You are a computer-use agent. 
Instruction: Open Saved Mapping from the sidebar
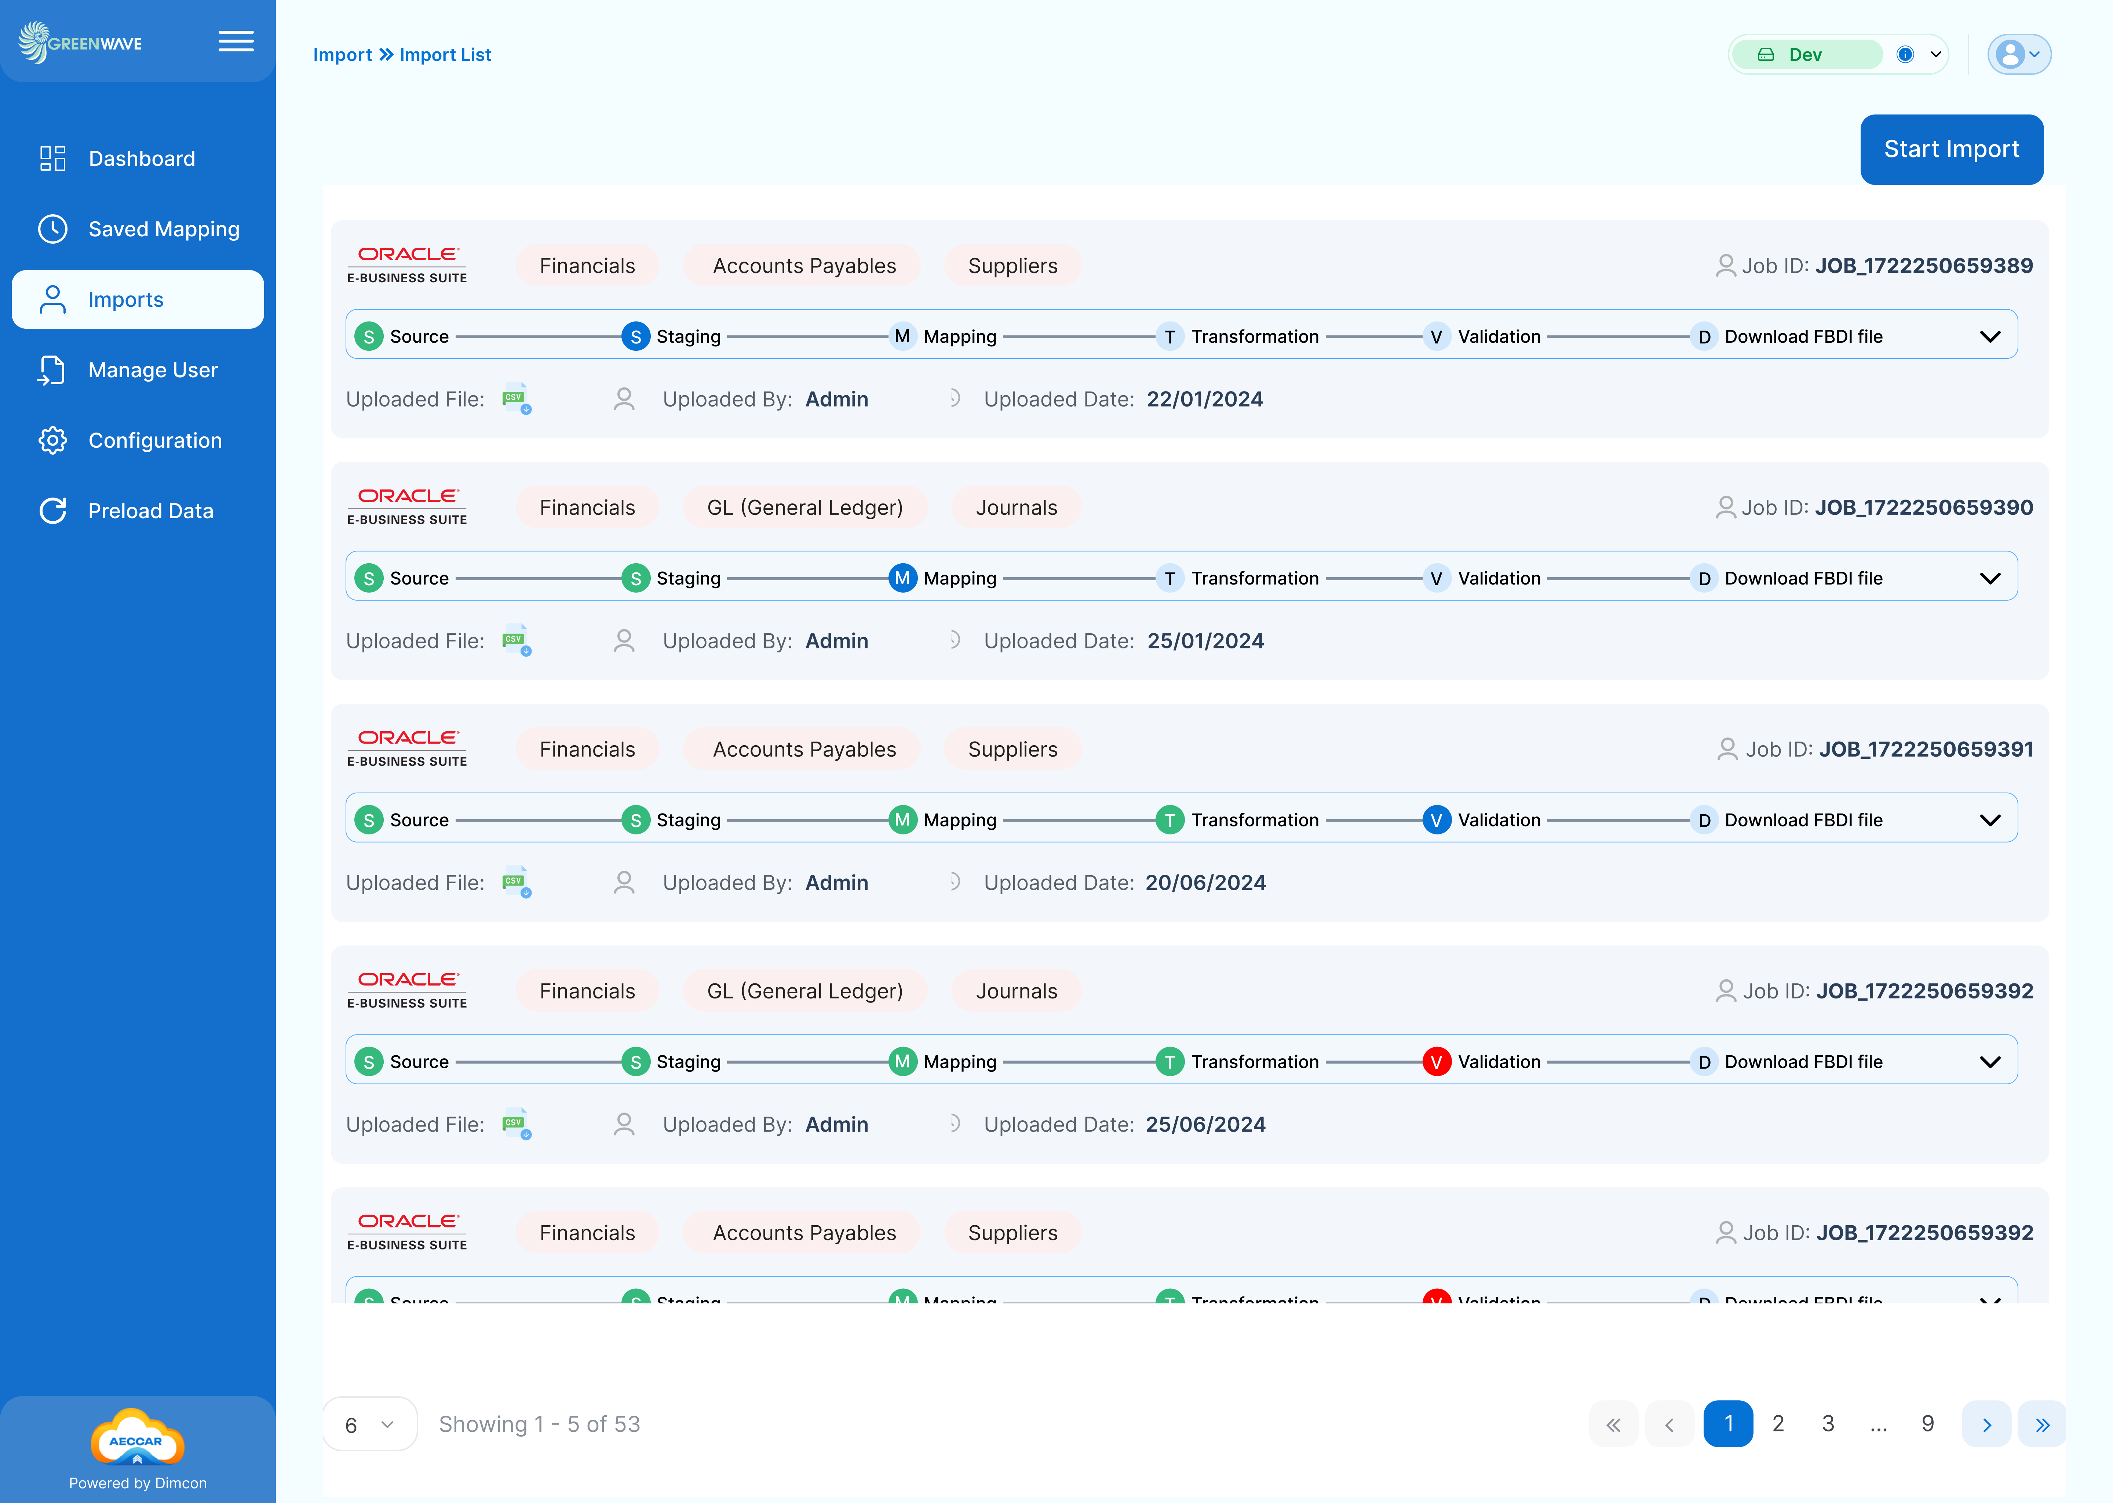pos(138,229)
